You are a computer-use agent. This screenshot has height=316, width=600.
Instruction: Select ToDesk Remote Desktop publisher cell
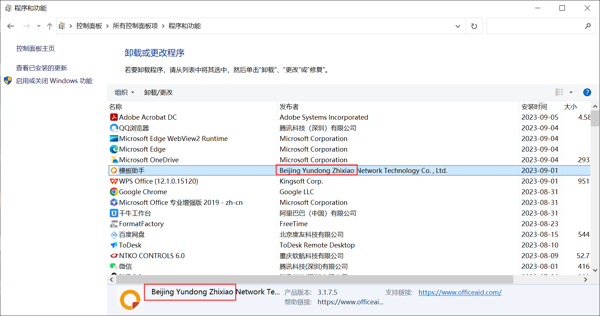click(x=317, y=245)
